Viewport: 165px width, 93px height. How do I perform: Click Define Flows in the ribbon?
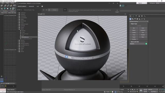click(x=4, y=13)
